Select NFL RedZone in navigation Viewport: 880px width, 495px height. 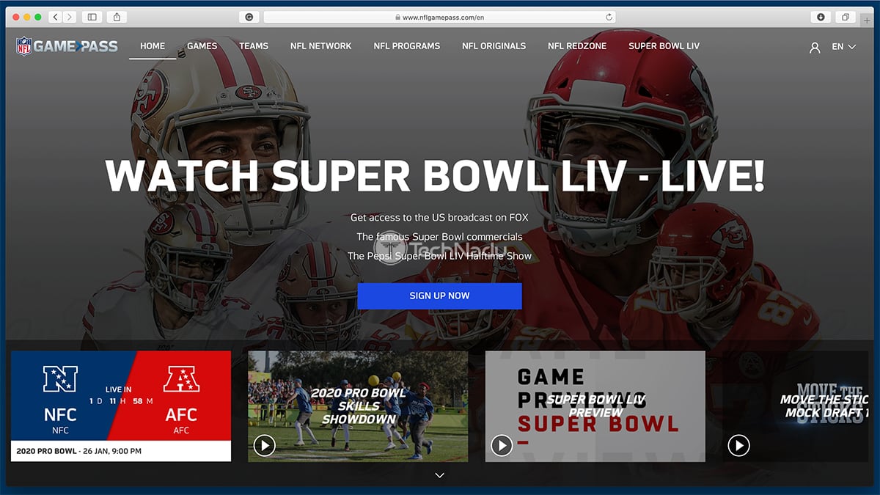[x=577, y=45]
